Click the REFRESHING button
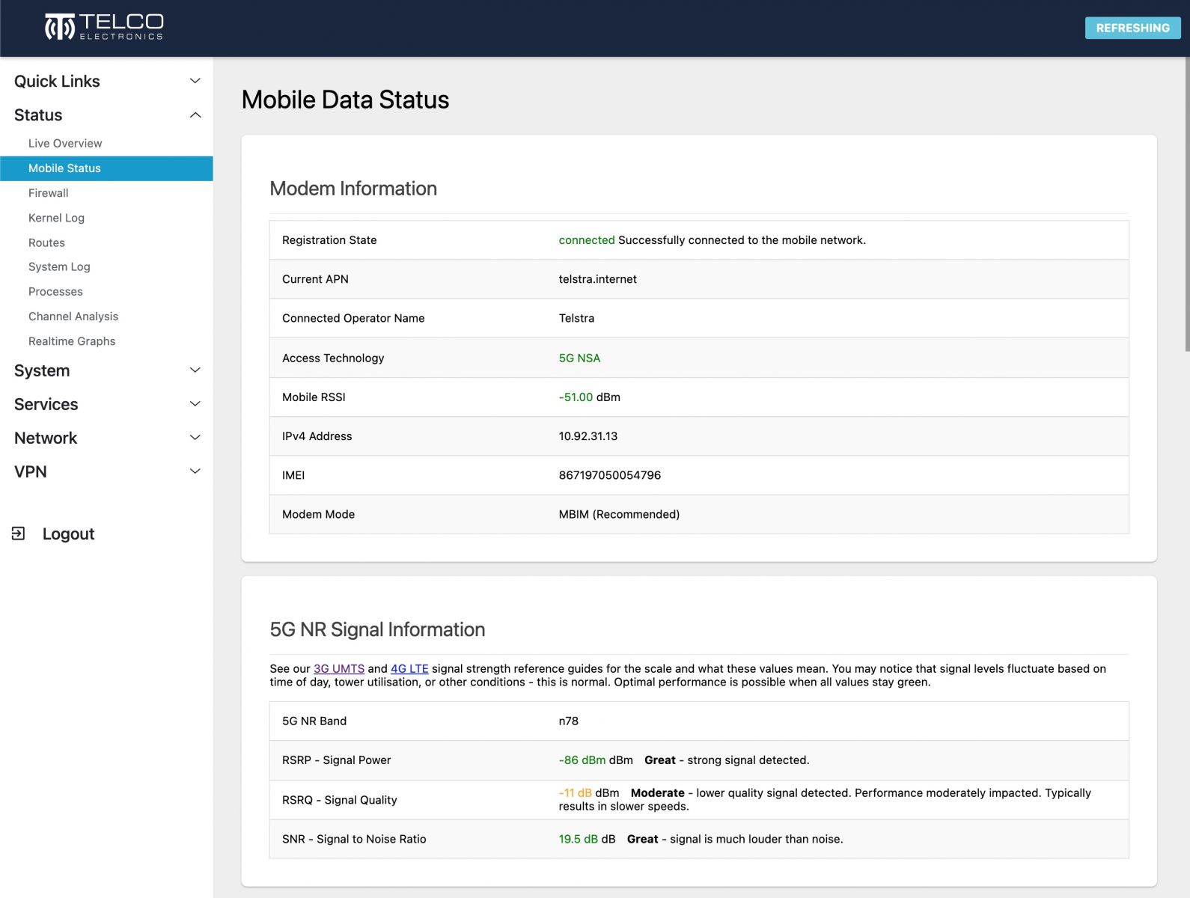The width and height of the screenshot is (1190, 898). 1132,28
